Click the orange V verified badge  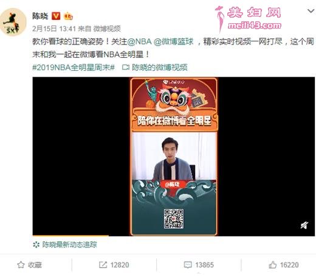tap(56, 16)
